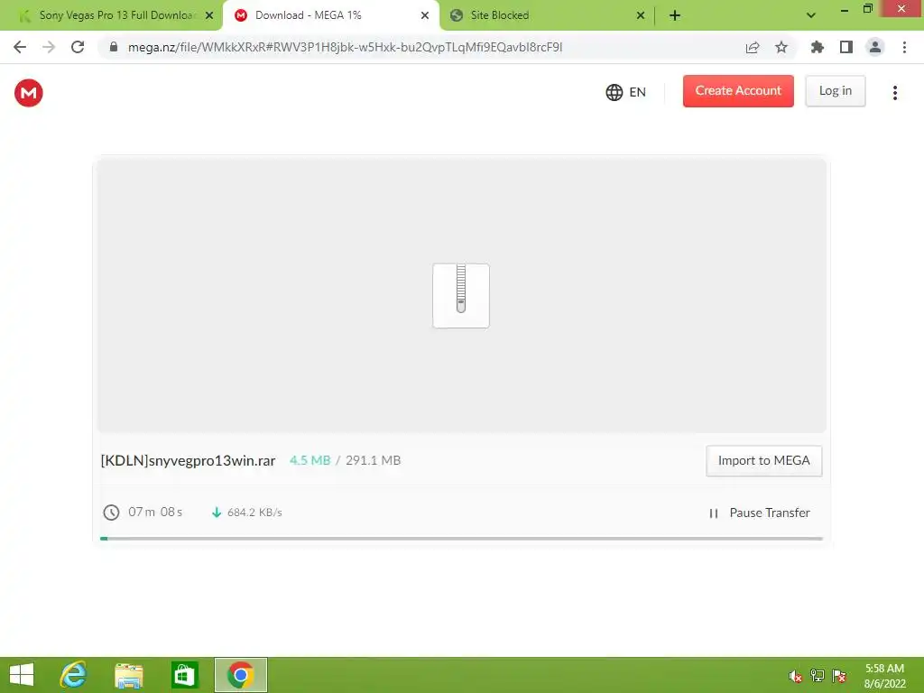This screenshot has width=924, height=693.
Task: Open the tab search dropdown chevron
Action: click(811, 15)
